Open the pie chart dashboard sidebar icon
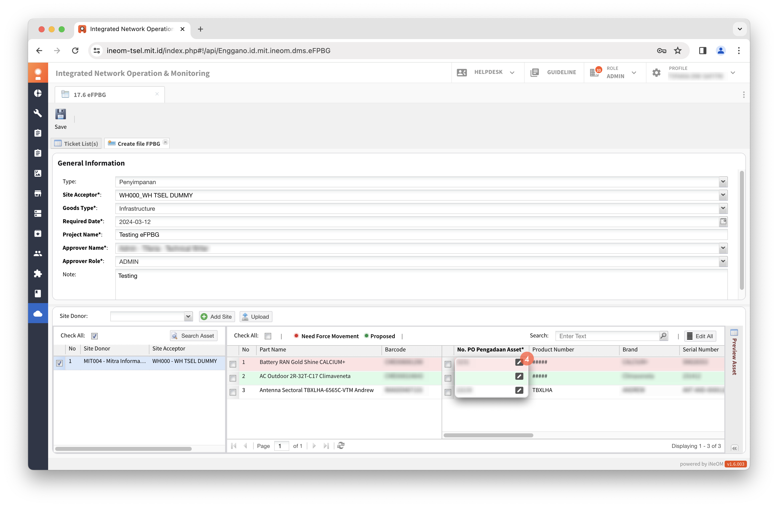The height and width of the screenshot is (507, 778). tap(38, 93)
